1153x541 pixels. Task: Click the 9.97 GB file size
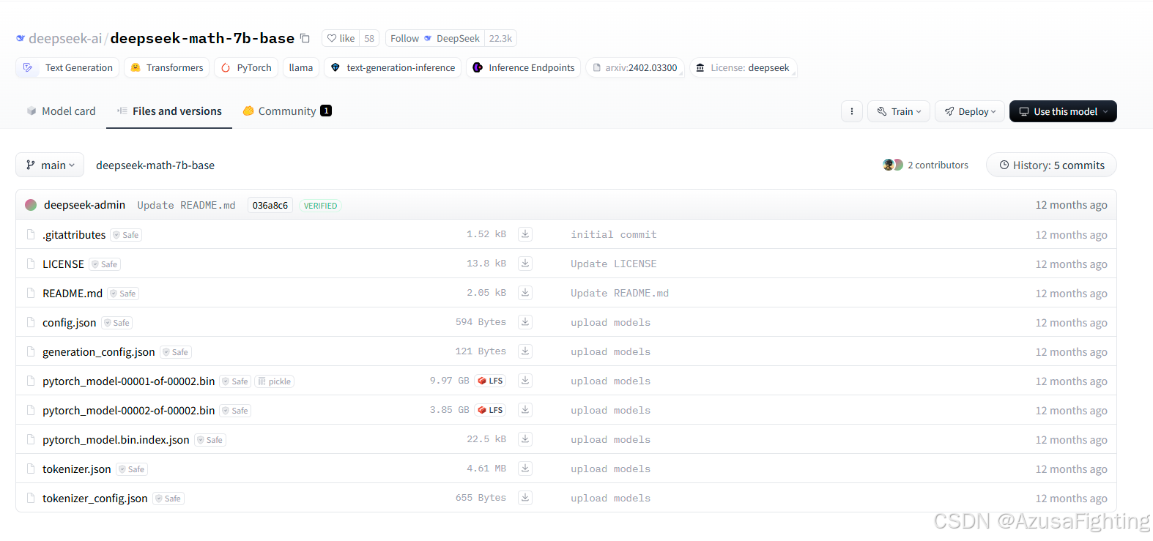[450, 381]
